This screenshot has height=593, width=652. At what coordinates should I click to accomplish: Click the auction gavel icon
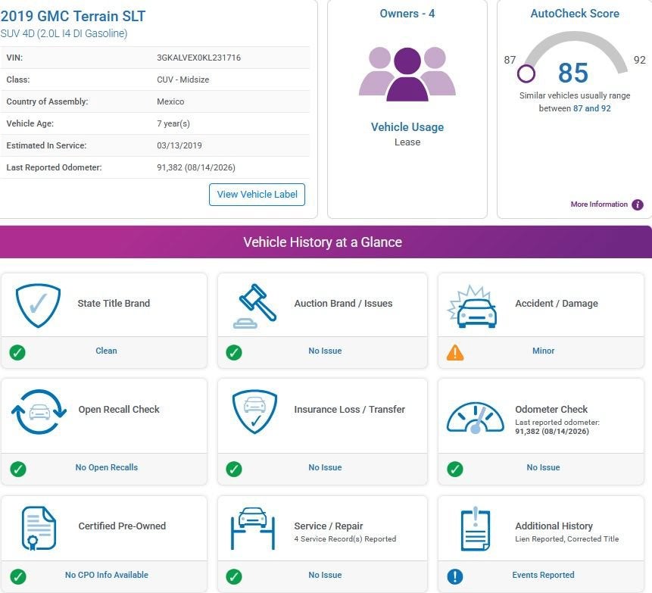255,306
